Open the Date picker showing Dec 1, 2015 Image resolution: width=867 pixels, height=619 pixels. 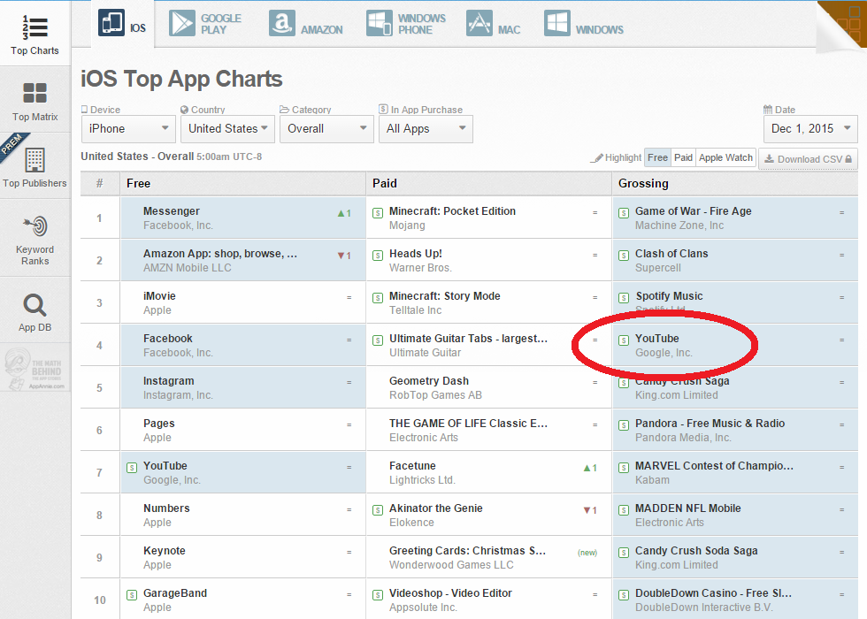pos(810,129)
